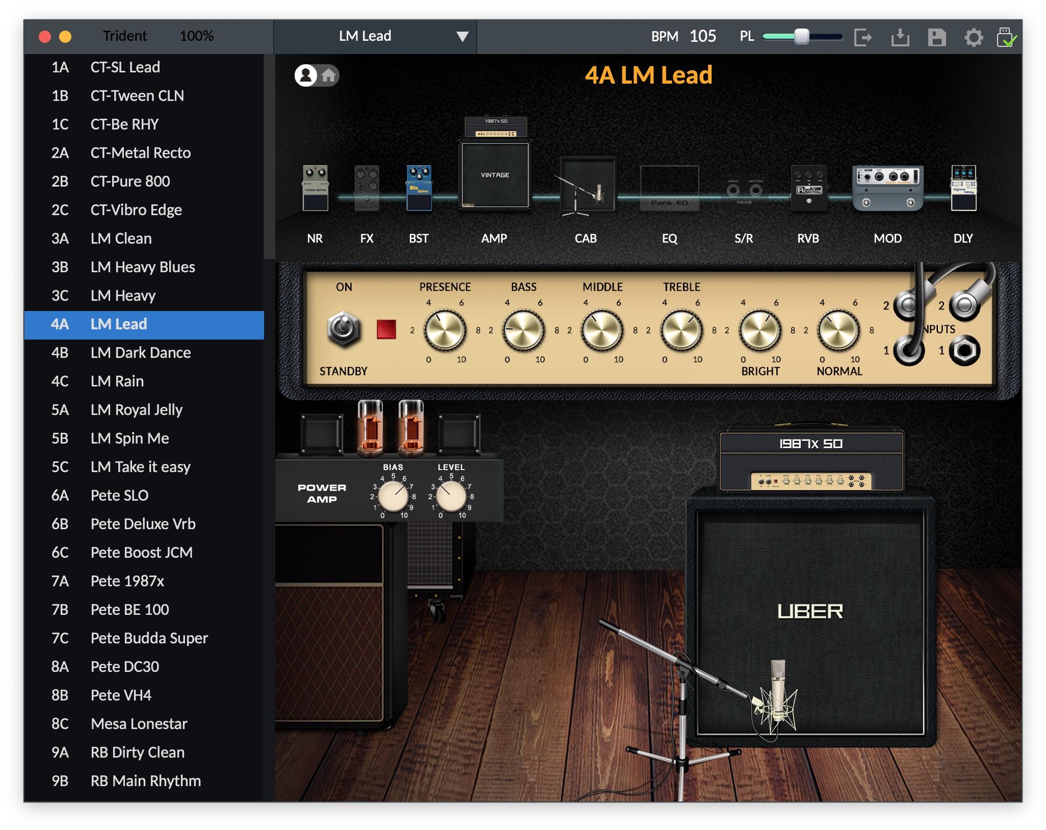Screen dimensions: 1046x830
Task: Click the gear icon for settings
Action: 974,36
